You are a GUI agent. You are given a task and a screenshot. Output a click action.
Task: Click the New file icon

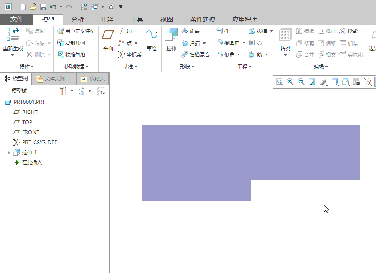[23, 7]
